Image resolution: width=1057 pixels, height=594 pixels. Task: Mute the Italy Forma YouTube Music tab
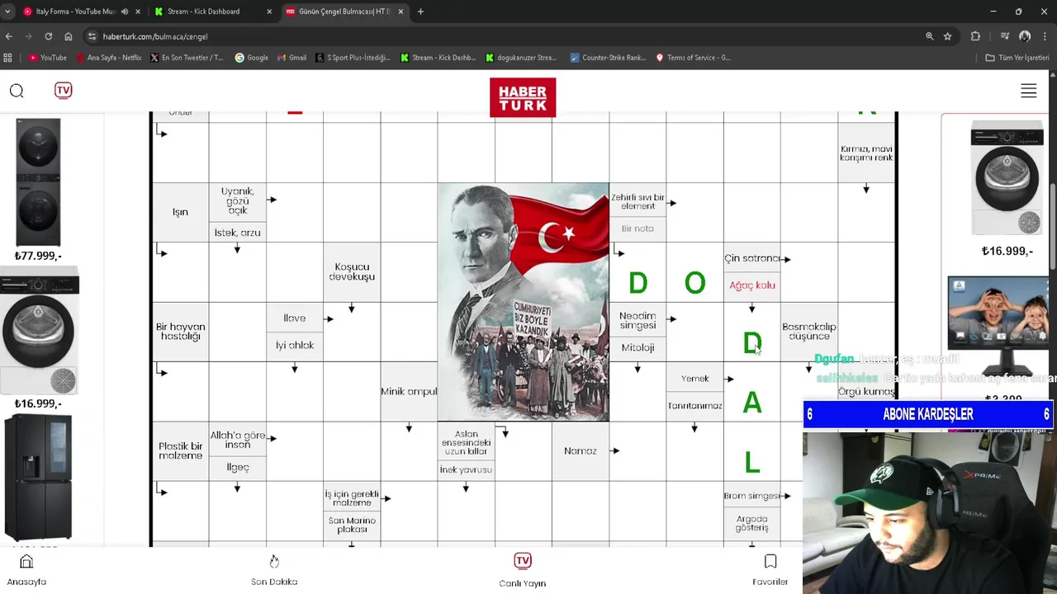click(125, 12)
